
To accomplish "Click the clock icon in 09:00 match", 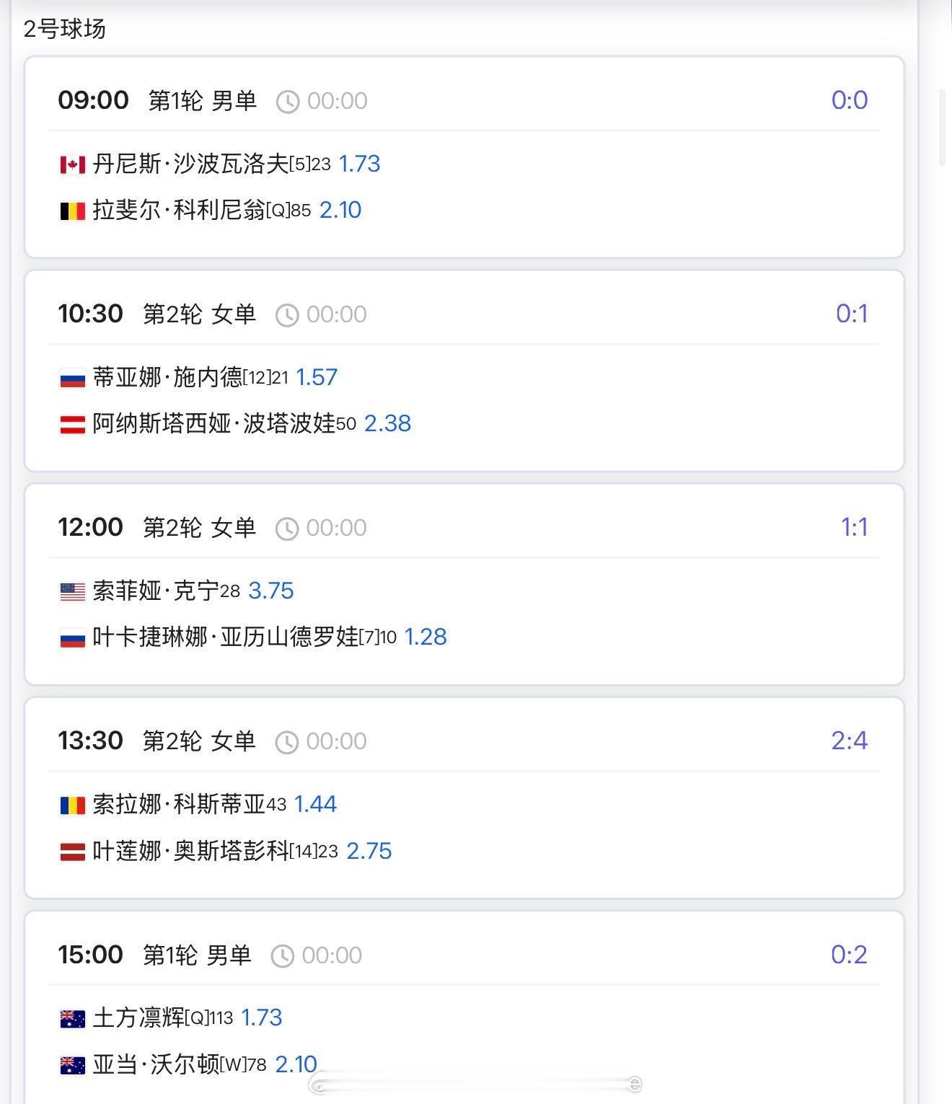I will click(x=288, y=102).
